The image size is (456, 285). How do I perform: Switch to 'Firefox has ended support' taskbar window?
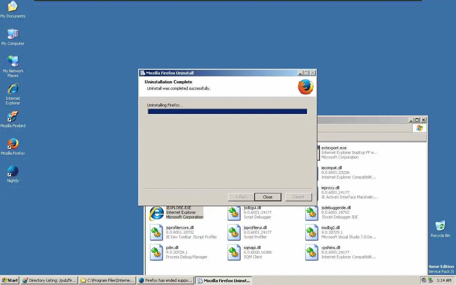[165, 280]
